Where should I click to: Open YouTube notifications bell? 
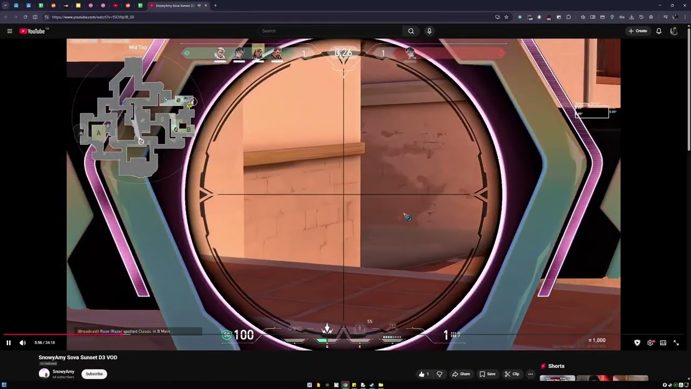point(659,31)
